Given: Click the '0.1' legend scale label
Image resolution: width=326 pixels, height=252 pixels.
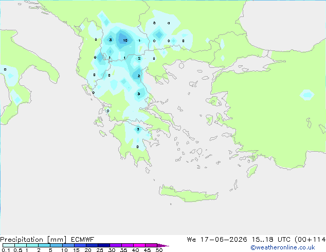Looking at the screenshot, I should point(6,250).
